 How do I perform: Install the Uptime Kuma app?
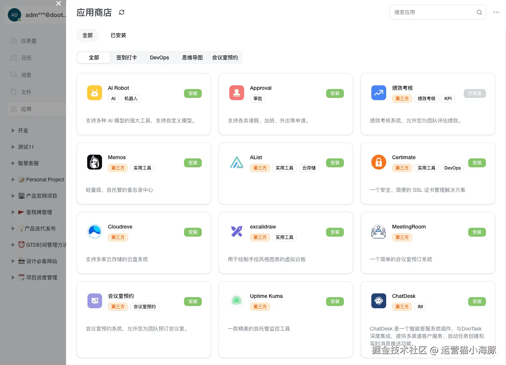point(335,302)
